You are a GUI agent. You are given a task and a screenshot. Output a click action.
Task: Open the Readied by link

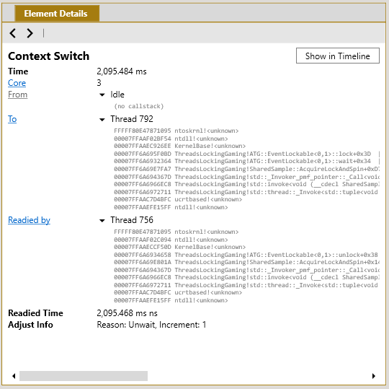click(x=29, y=220)
